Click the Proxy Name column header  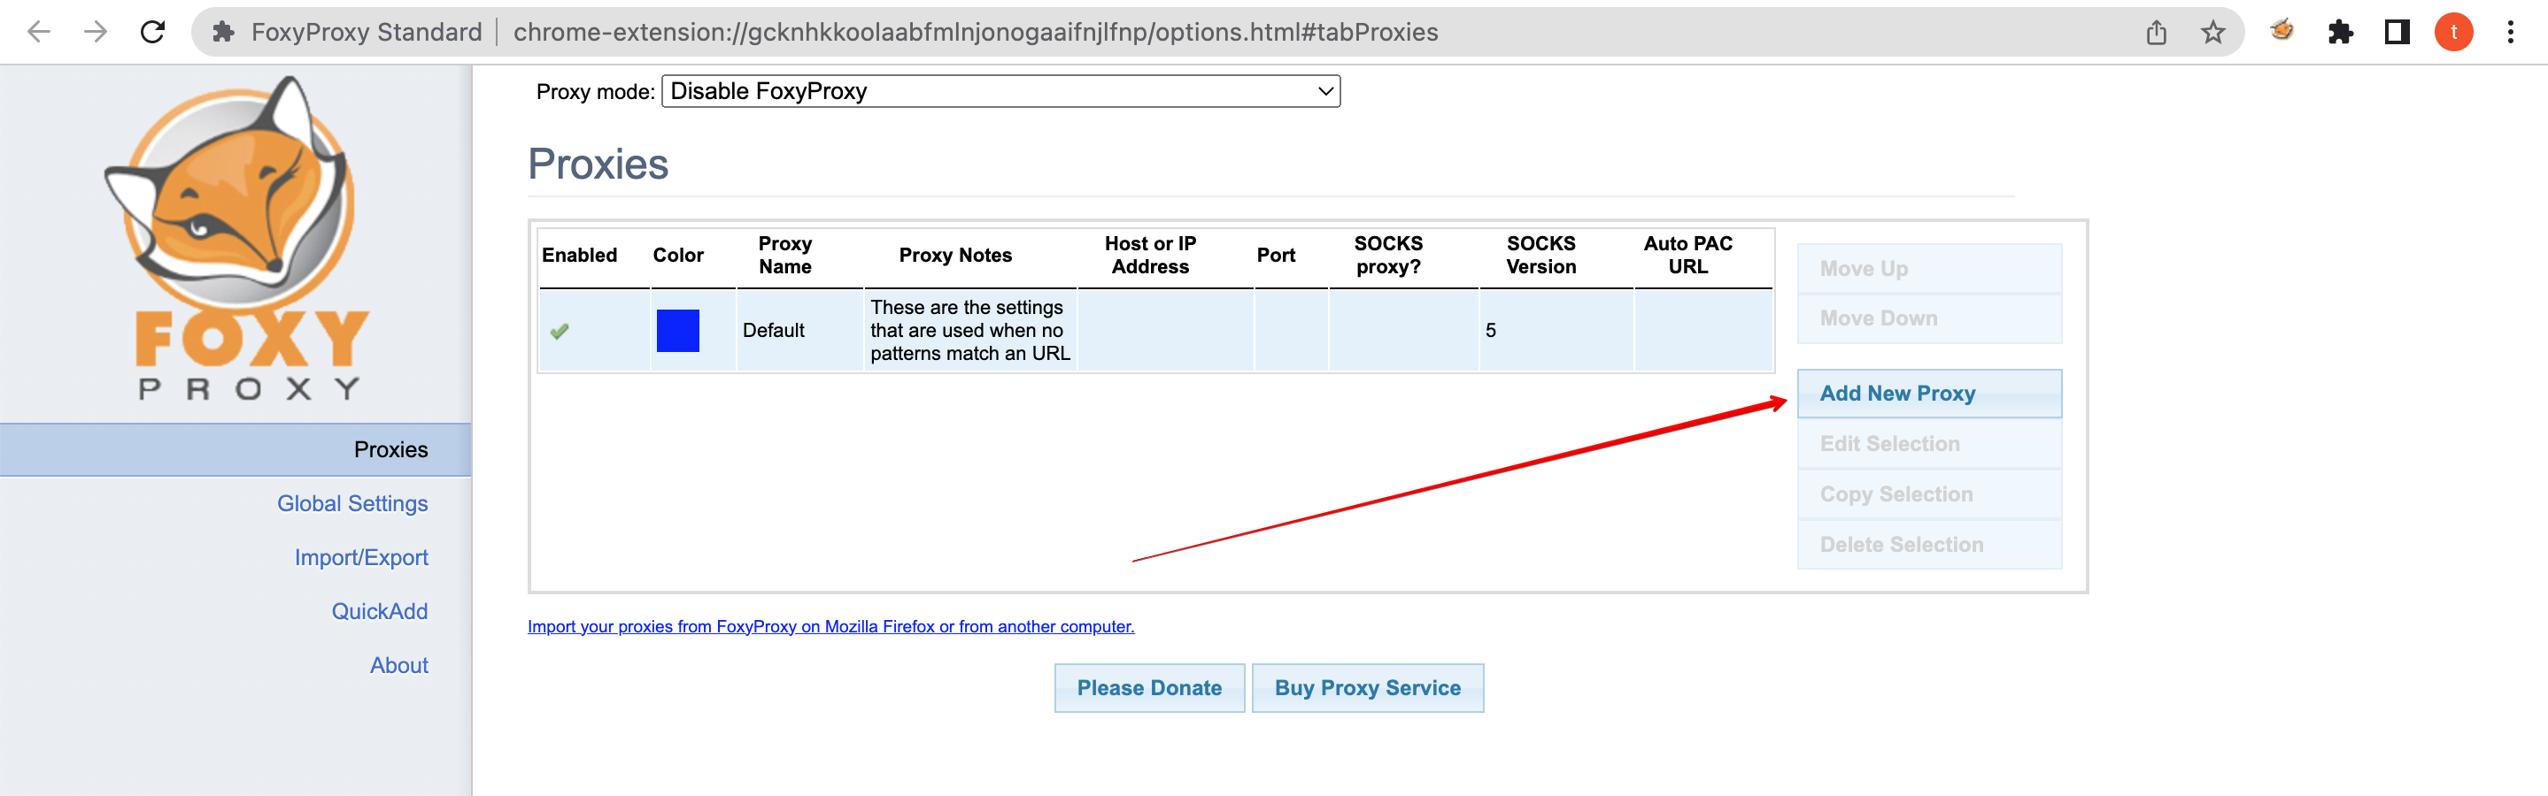tap(784, 255)
